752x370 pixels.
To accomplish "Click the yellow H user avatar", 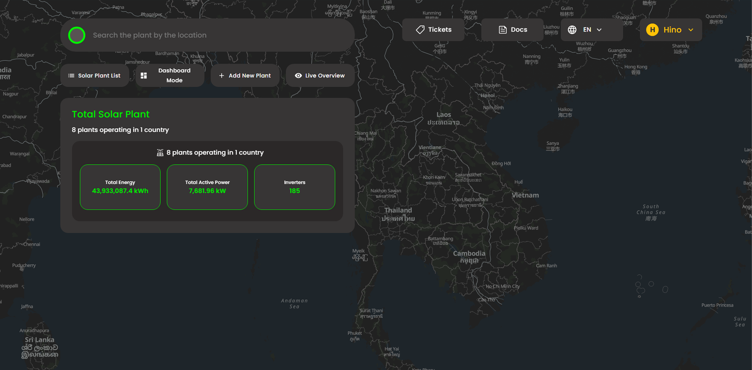I will (652, 30).
